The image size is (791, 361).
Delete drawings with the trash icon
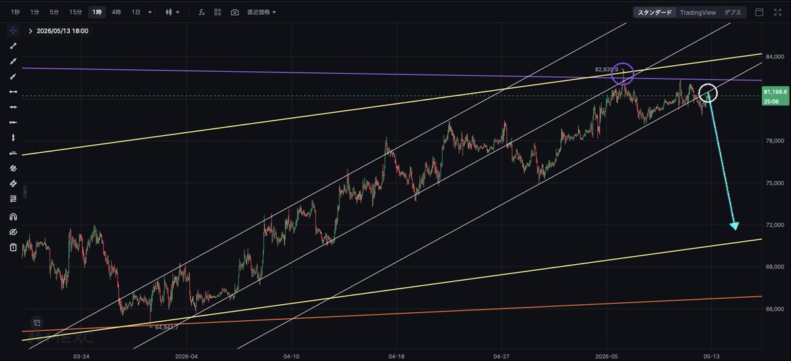(13, 247)
